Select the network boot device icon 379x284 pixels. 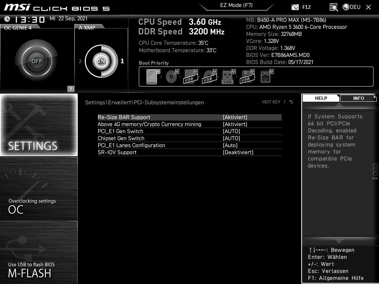click(x=266, y=76)
